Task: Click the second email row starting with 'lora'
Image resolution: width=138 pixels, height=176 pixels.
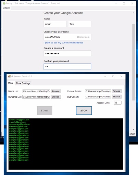Action: coord(17,122)
